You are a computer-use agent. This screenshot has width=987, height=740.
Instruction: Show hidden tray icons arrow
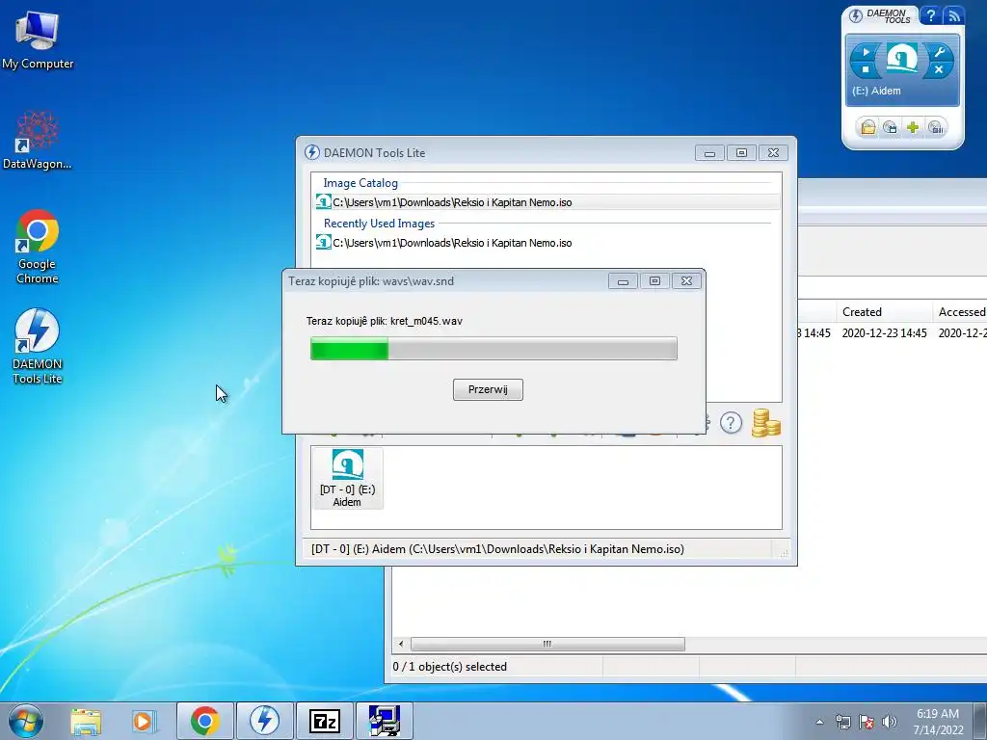click(819, 722)
